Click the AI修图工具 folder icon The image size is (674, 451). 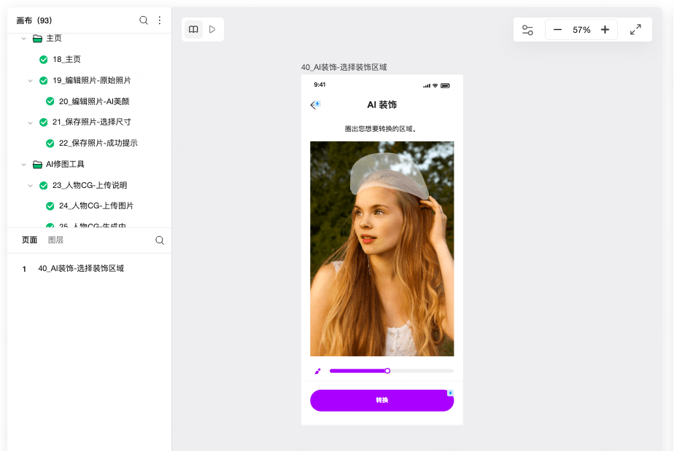37,164
